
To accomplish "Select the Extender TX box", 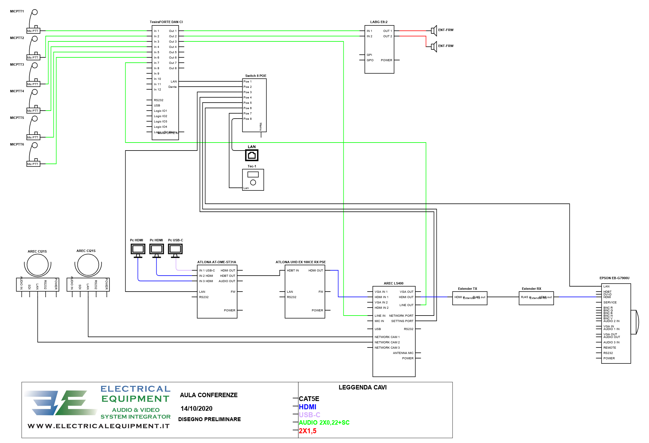I will [470, 298].
